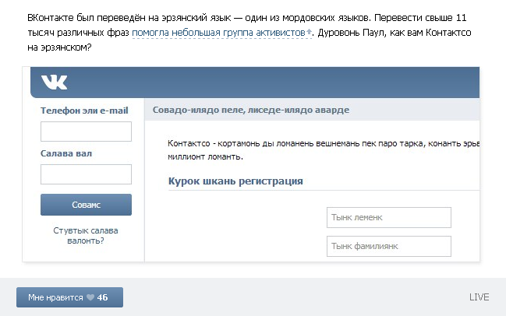
Task: Focus the Телефон эли e-mail input field
Action: point(86,132)
